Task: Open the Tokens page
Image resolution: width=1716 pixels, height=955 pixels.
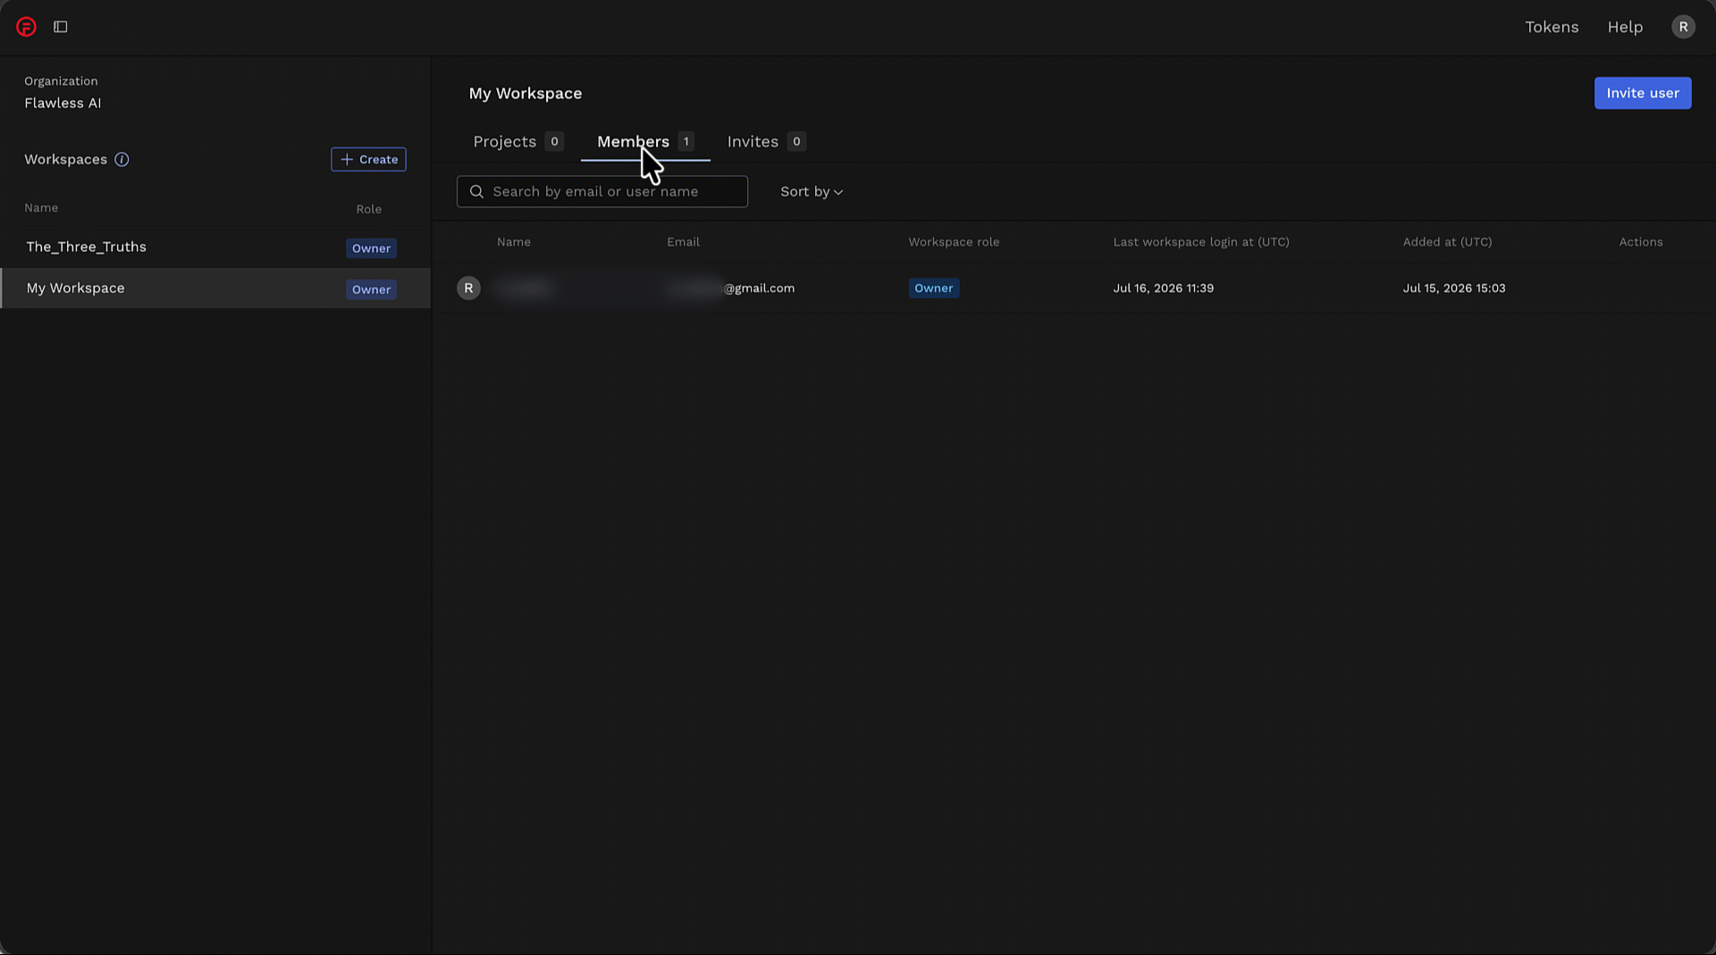Action: pyautogui.click(x=1552, y=27)
